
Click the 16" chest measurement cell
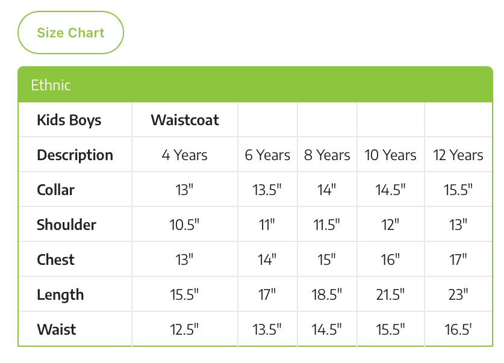[x=390, y=259]
